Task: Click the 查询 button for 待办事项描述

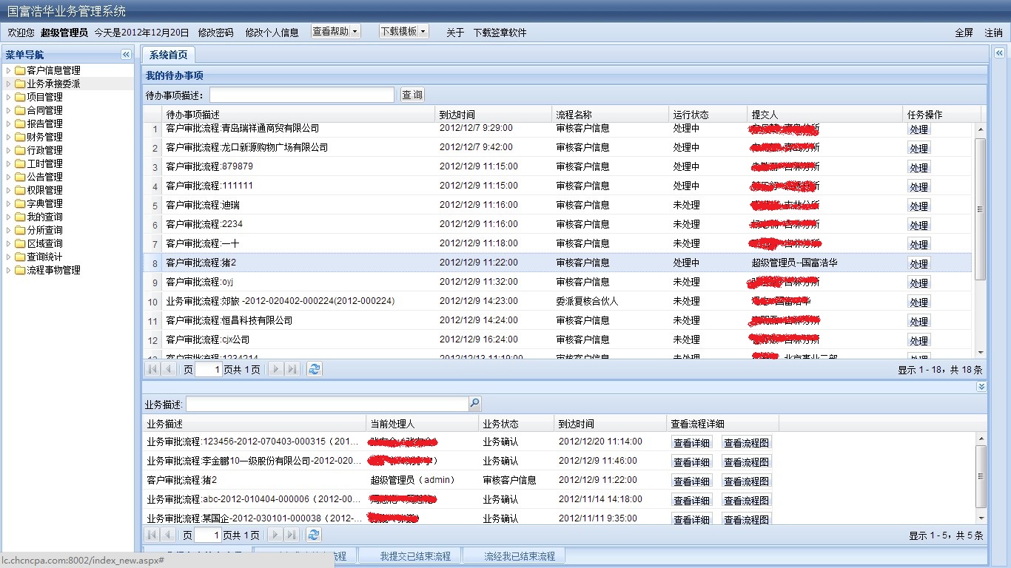Action: [x=412, y=95]
